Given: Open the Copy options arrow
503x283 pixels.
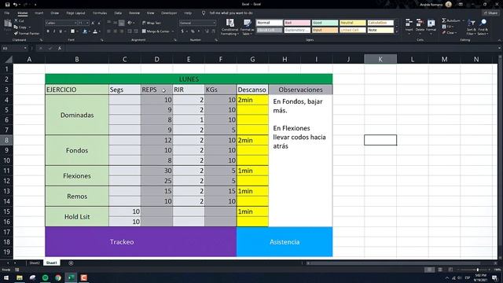Looking at the screenshot, I should (30, 28).
